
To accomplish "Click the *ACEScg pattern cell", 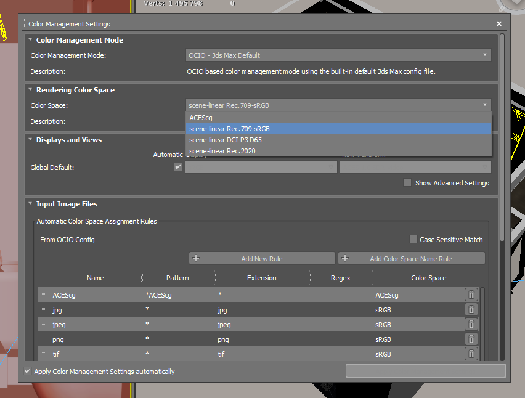I will pos(158,295).
